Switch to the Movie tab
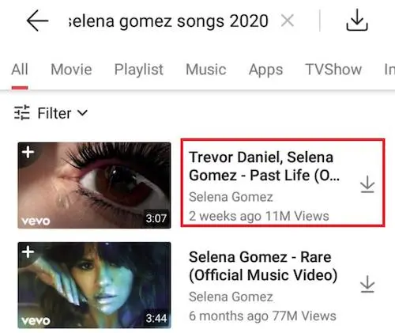This screenshot has width=395, height=333. tap(71, 70)
